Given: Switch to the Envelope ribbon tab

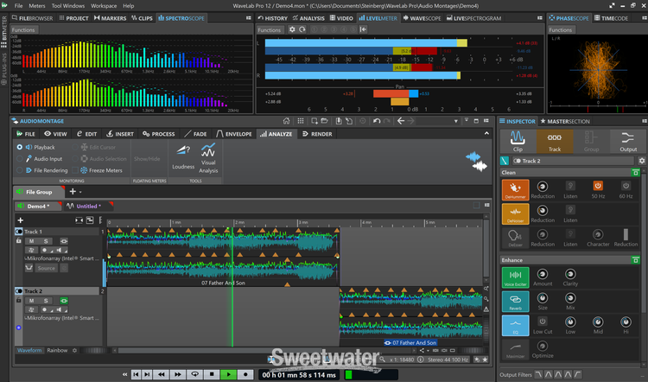Looking at the screenshot, I should click(236, 134).
